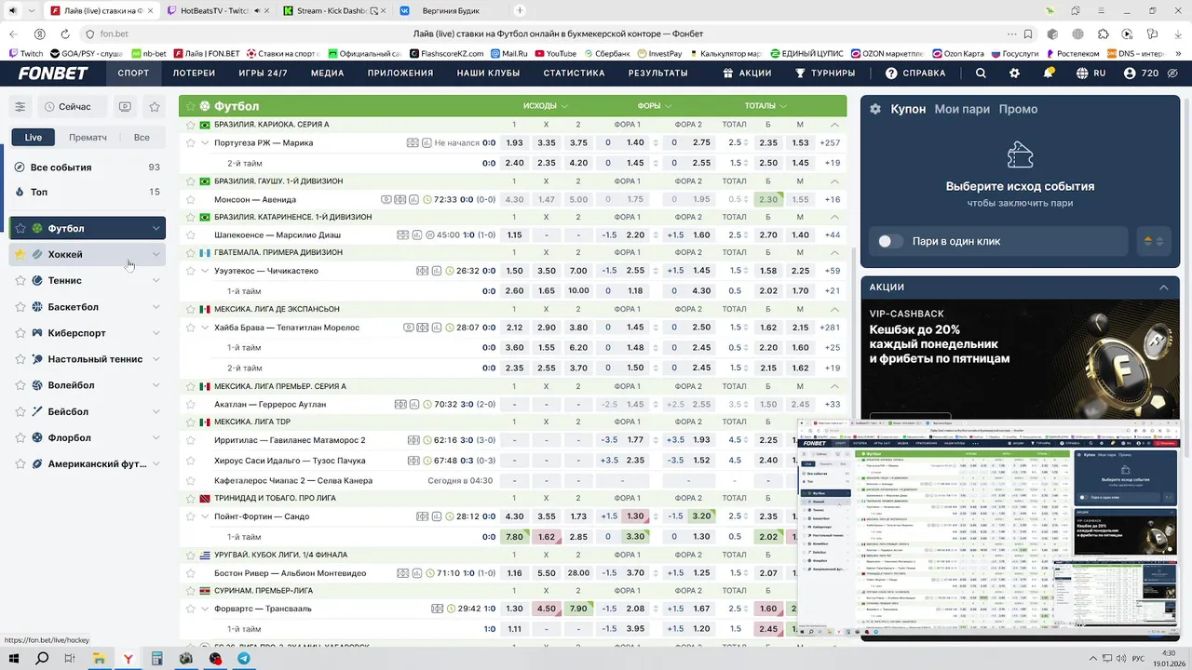1192x670 pixels.
Task: Click the FONBET logo
Action: pyautogui.click(x=53, y=73)
